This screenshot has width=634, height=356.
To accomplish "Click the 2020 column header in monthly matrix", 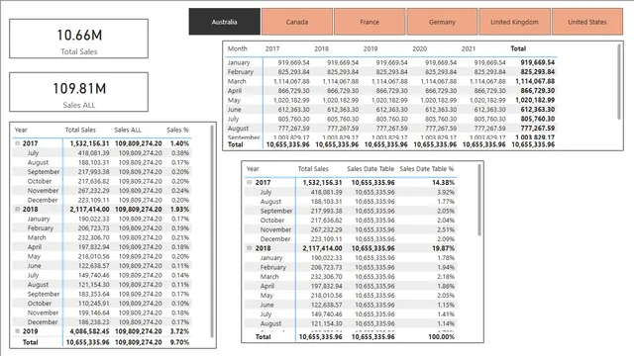I will tap(419, 48).
